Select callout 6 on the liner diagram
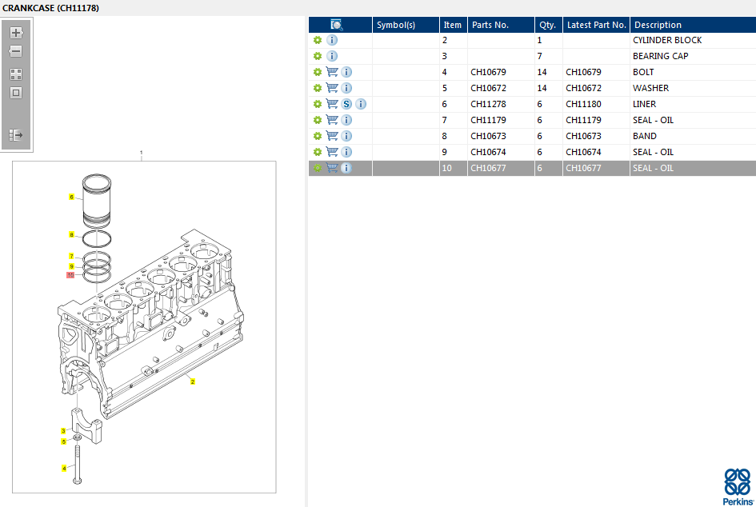 click(x=71, y=197)
